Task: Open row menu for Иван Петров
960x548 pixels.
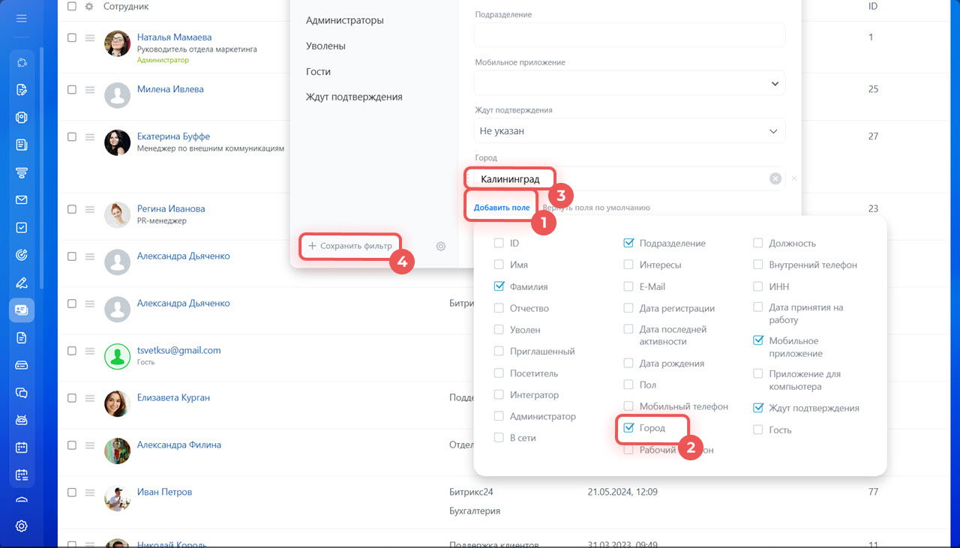Action: [x=89, y=492]
